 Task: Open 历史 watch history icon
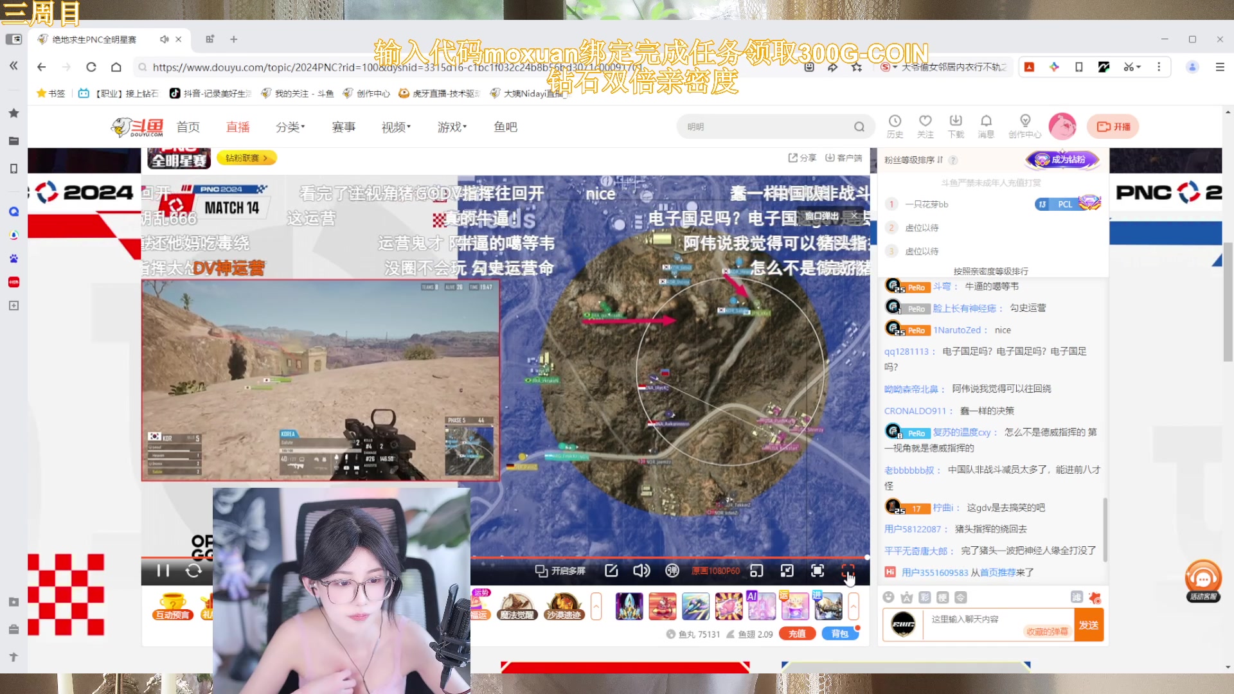tap(895, 126)
